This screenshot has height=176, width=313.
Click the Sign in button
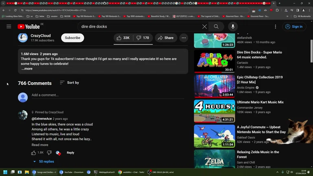(x=294, y=26)
